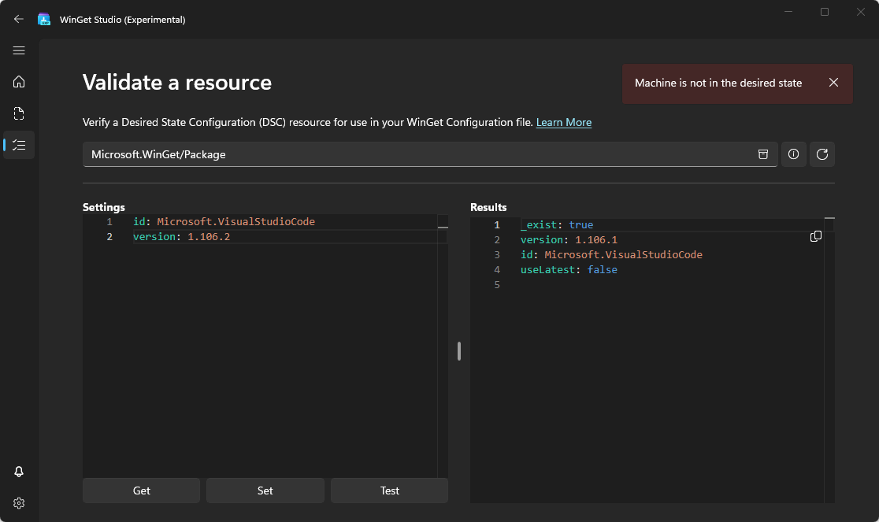Click the splitter handle between Settings and Results
Screen dimensions: 879x522
click(x=459, y=351)
